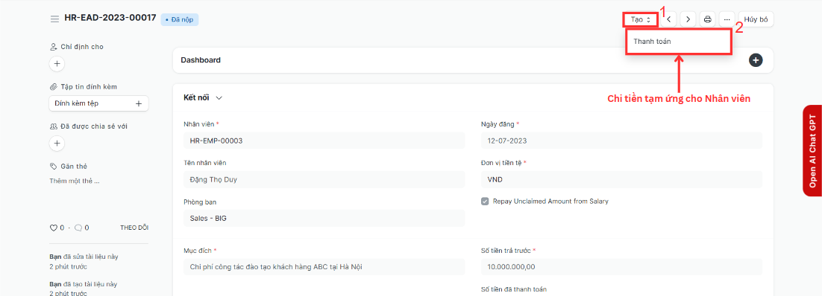
Task: Click Phòng ban field Sales - BIG
Action: tap(324, 218)
